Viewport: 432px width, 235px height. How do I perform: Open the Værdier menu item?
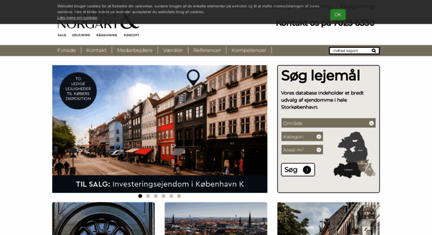pos(173,51)
